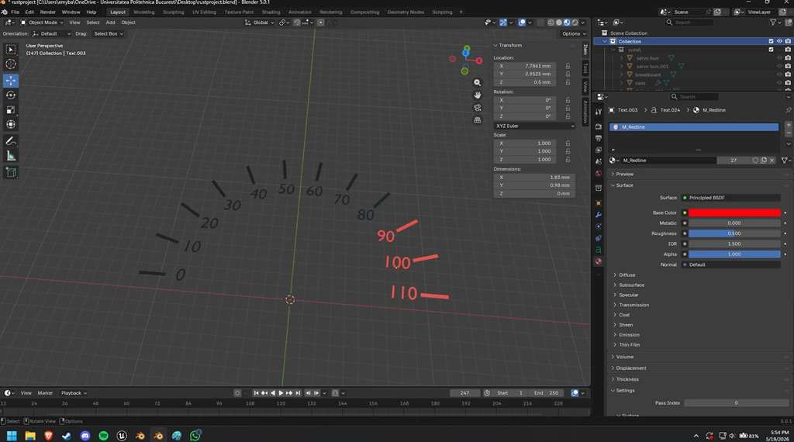This screenshot has width=794, height=442.
Task: Toggle lock on Scale Z
Action: (568, 160)
